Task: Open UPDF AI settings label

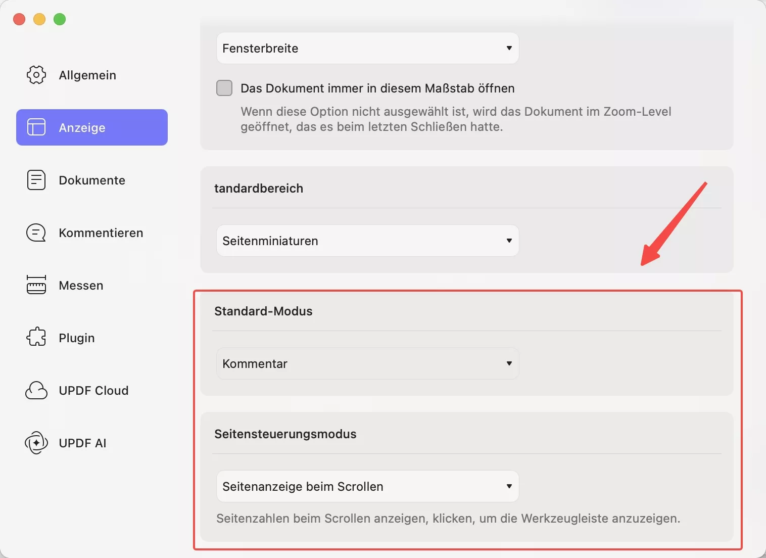Action: click(x=82, y=443)
